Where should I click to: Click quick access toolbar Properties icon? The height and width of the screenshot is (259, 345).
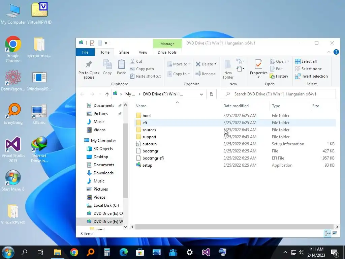pos(92,43)
